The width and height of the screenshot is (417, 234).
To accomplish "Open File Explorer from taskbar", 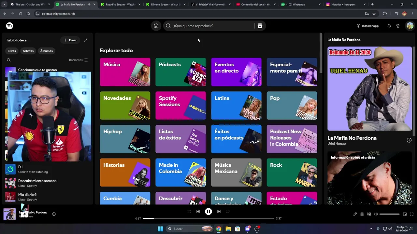I will [228, 229].
